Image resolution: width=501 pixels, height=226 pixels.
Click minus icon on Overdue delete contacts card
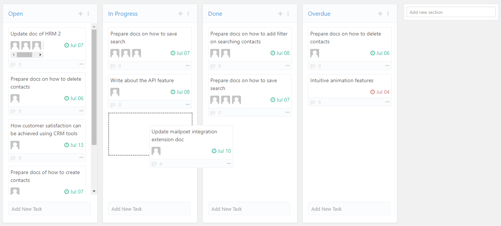(x=387, y=66)
